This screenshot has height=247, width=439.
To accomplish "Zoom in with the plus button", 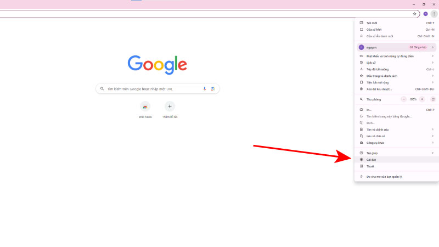I will [422, 99].
